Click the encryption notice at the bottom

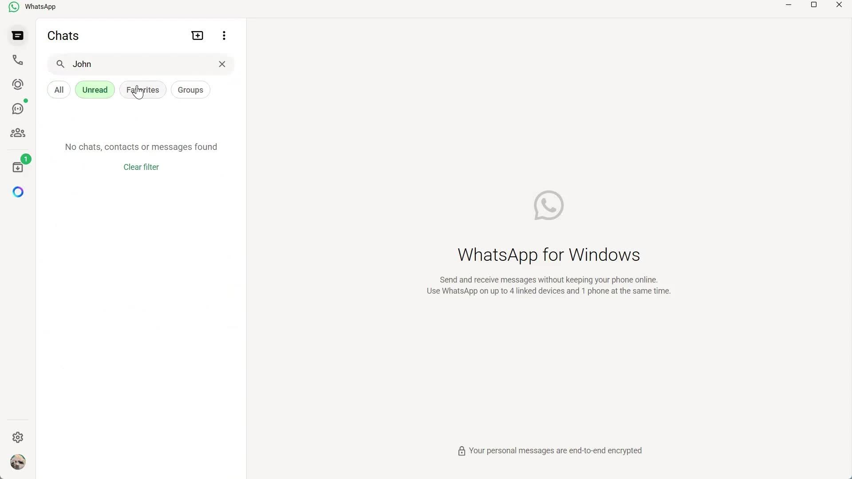click(548, 450)
